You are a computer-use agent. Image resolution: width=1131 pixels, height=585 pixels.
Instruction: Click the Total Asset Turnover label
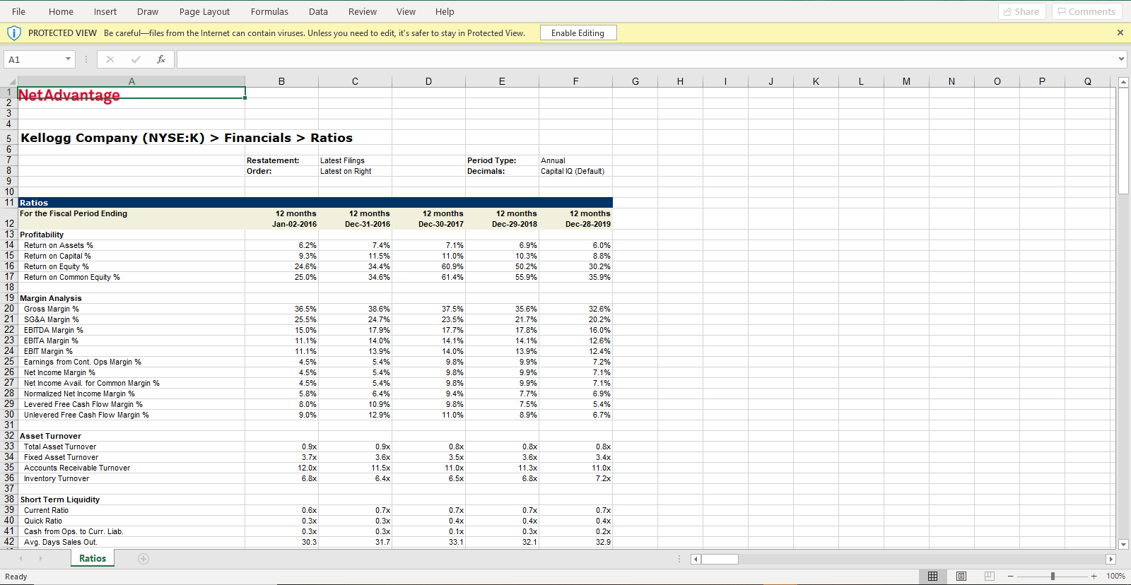[60, 447]
